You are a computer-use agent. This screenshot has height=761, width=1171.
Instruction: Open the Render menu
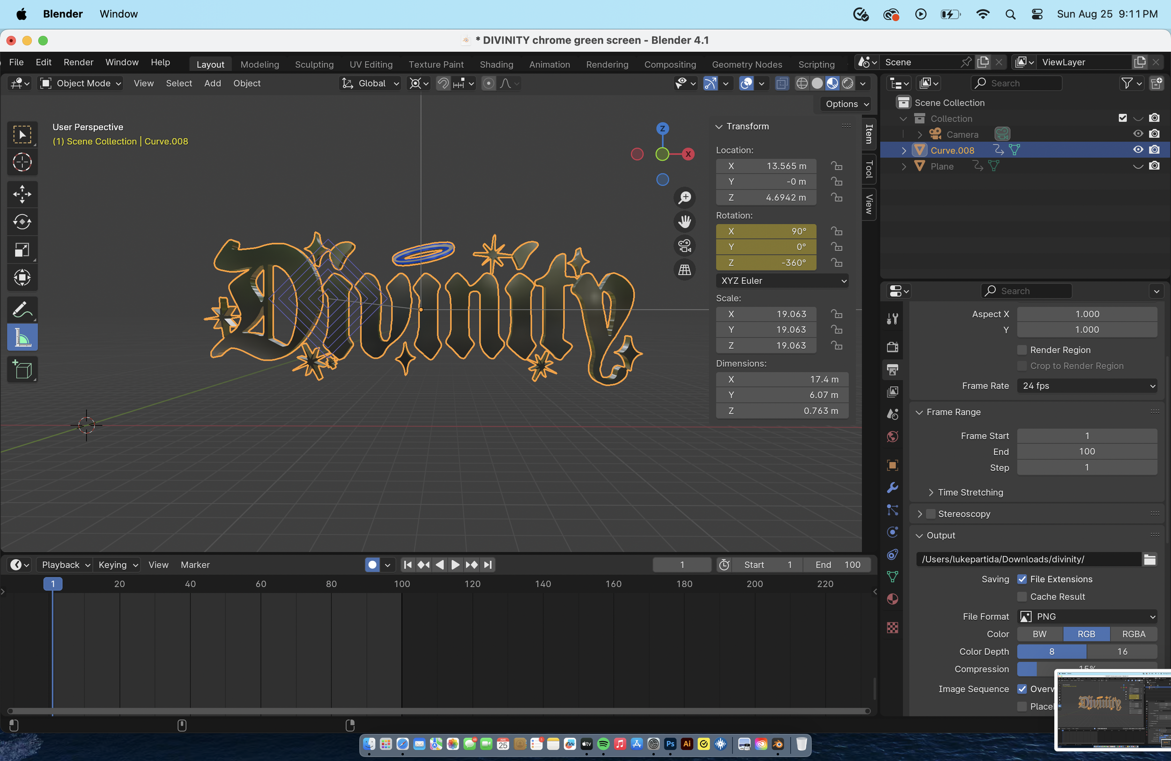coord(78,62)
